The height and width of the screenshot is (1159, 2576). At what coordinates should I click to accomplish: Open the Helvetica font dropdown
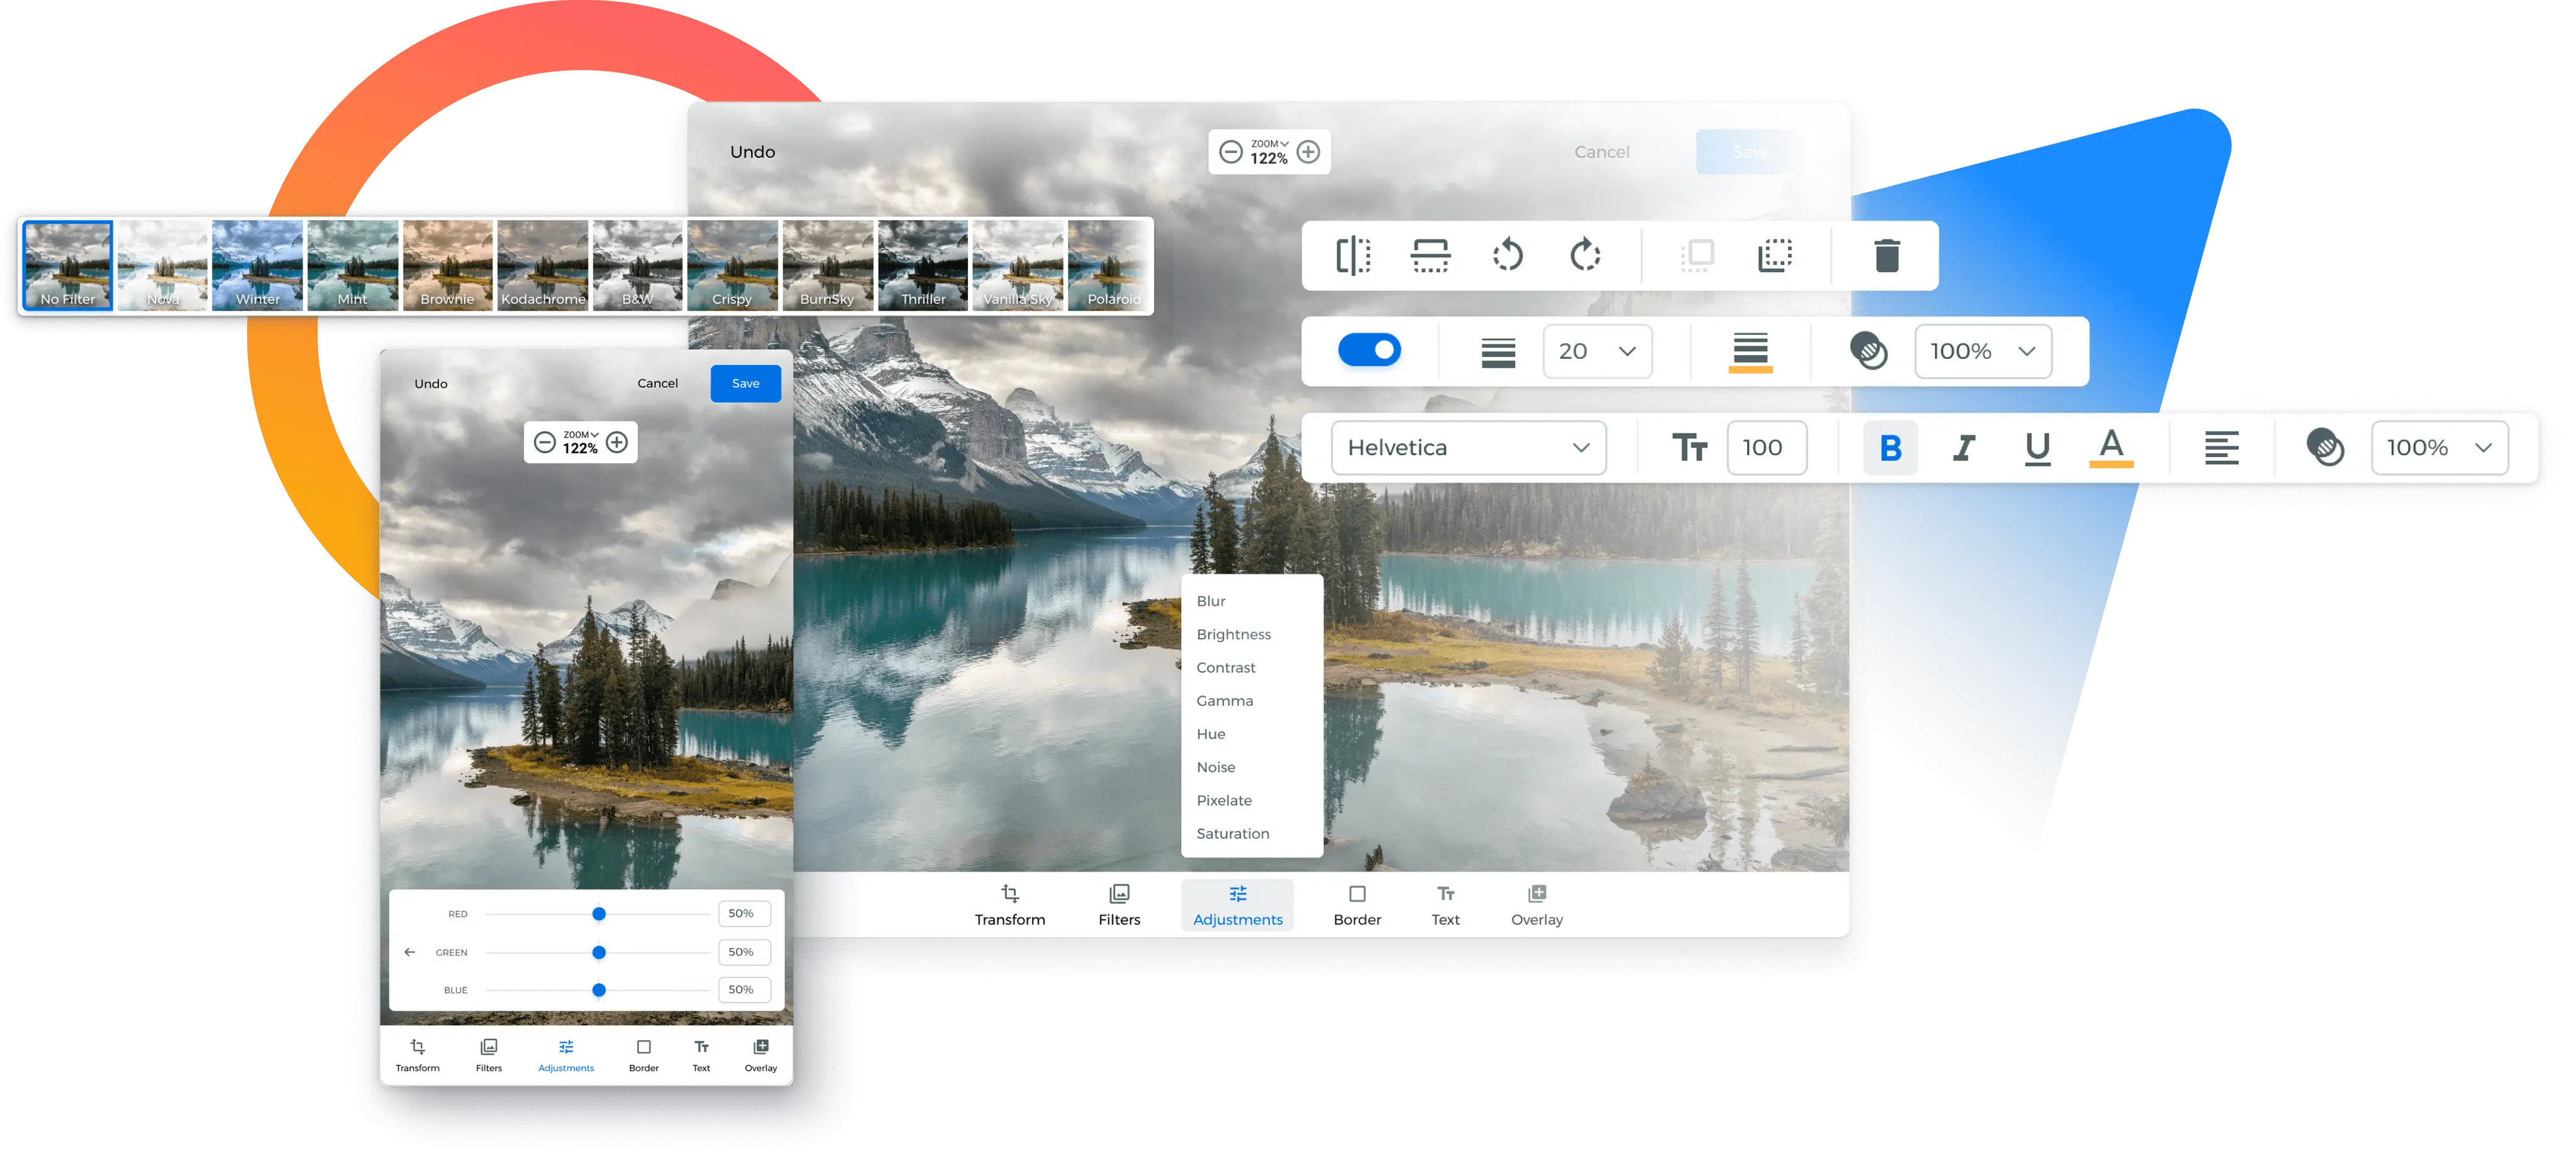[1468, 448]
